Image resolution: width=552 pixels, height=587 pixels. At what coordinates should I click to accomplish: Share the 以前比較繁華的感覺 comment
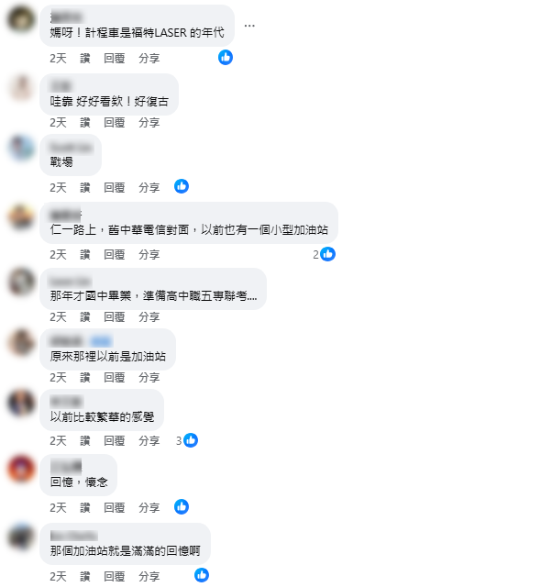point(149,440)
